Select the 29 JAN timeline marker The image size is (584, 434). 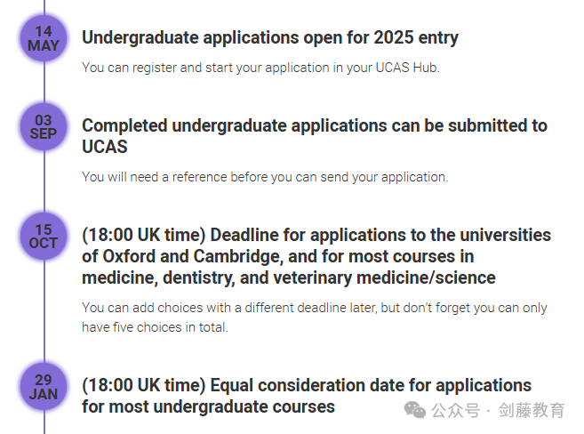coord(44,387)
